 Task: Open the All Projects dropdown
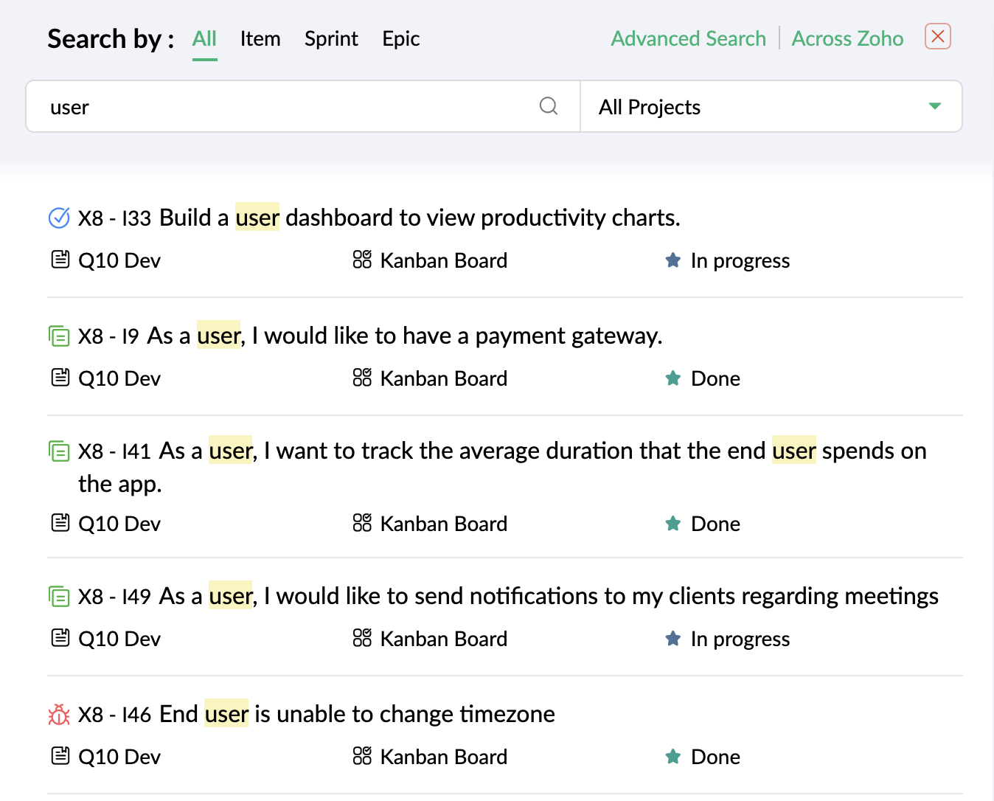pos(771,106)
